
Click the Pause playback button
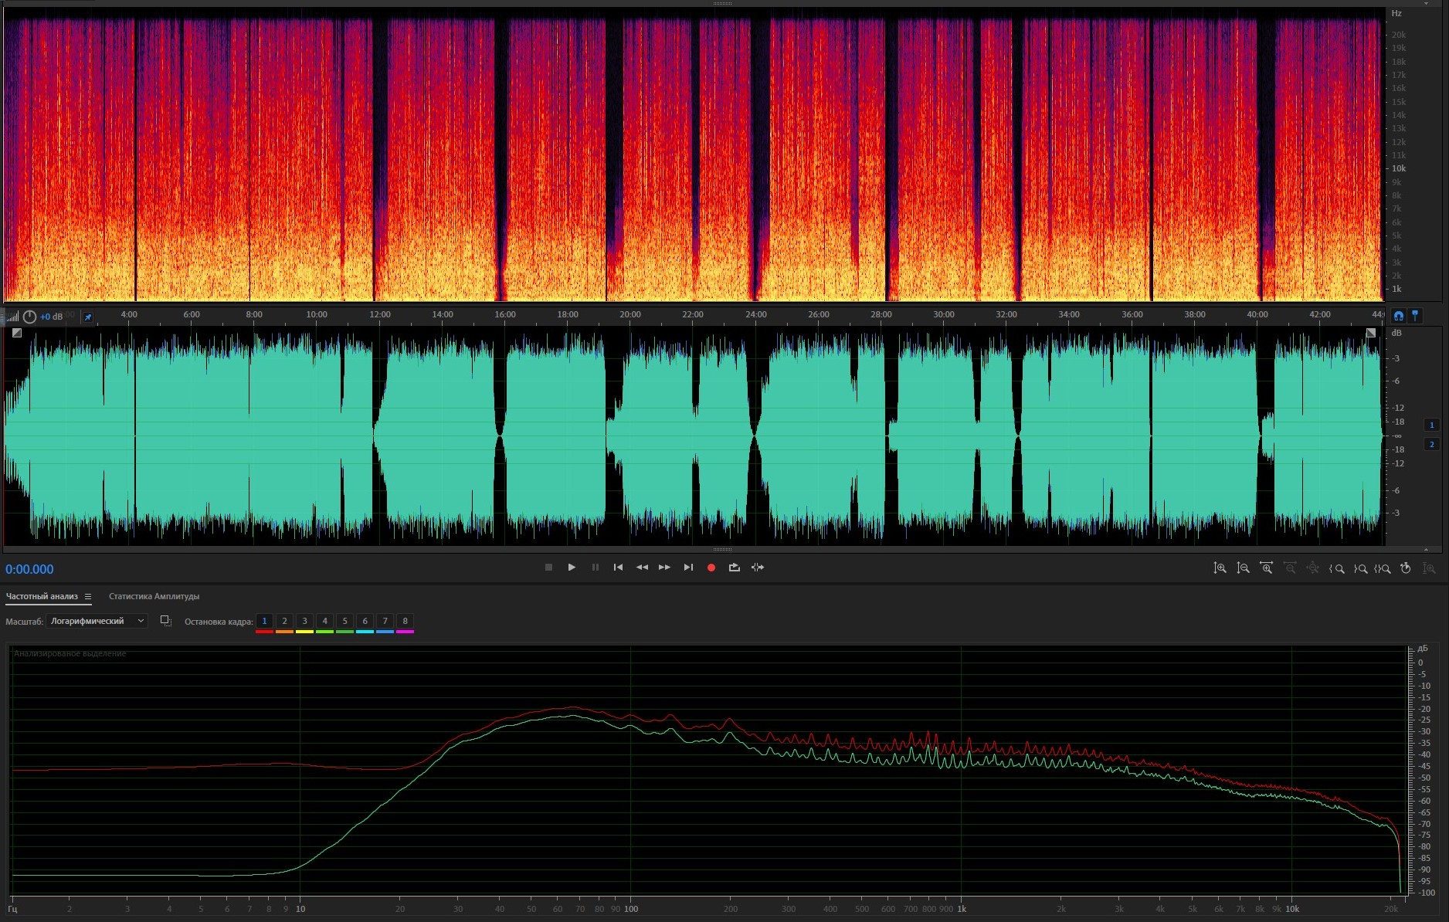pyautogui.click(x=595, y=568)
